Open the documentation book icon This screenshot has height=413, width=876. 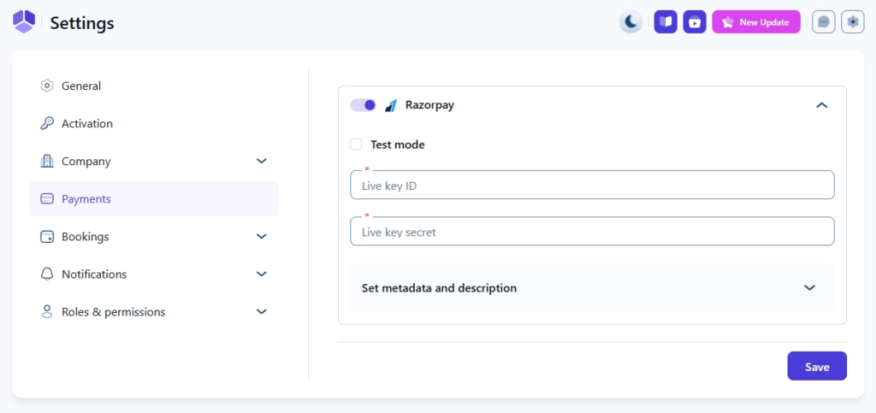[666, 22]
